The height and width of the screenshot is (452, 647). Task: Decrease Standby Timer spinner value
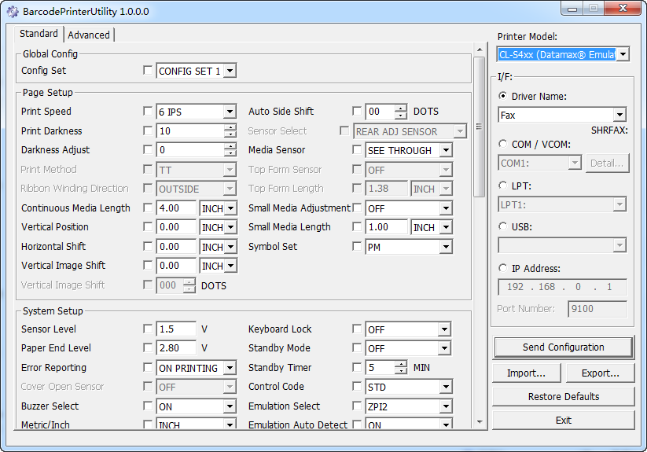point(401,371)
